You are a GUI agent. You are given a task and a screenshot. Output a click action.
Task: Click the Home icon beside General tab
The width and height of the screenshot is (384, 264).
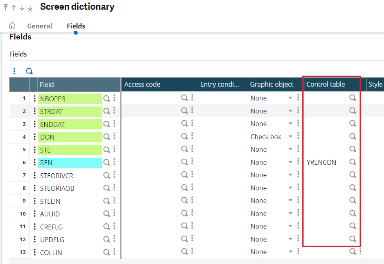(12, 26)
